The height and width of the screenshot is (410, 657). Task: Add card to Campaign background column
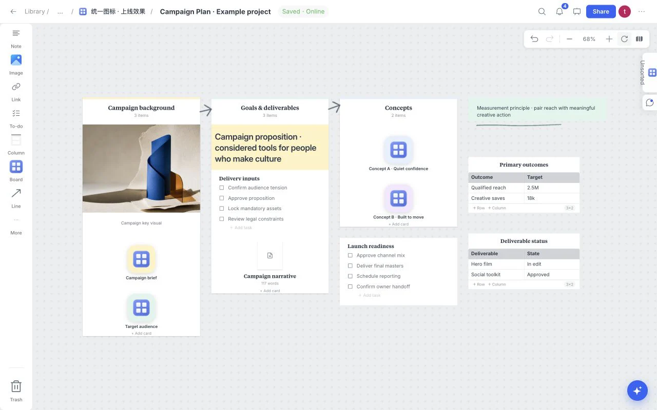pyautogui.click(x=141, y=334)
